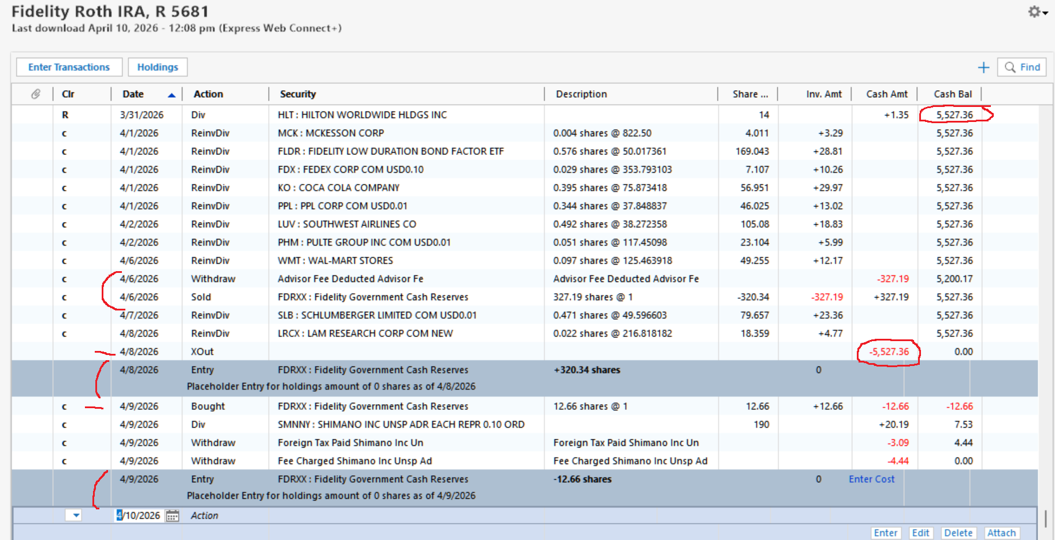Select the SLB Schlumberger Limited row

[525, 315]
